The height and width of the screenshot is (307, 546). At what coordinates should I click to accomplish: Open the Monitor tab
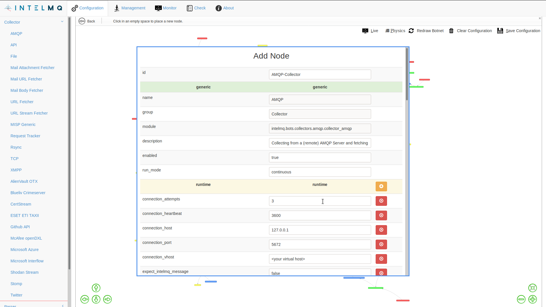[166, 8]
